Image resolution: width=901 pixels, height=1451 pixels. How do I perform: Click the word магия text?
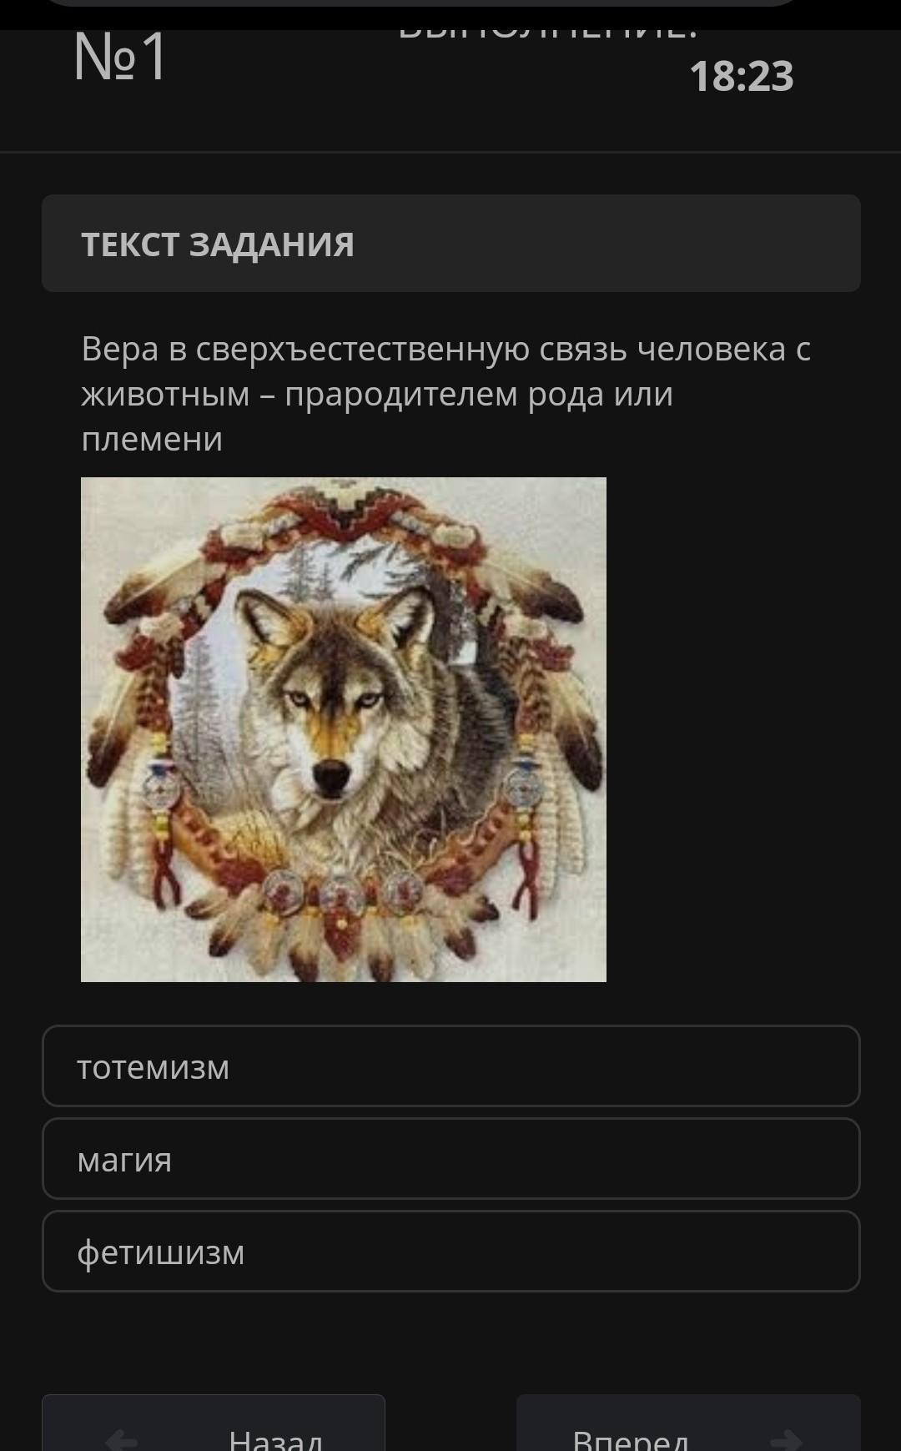(x=124, y=1160)
